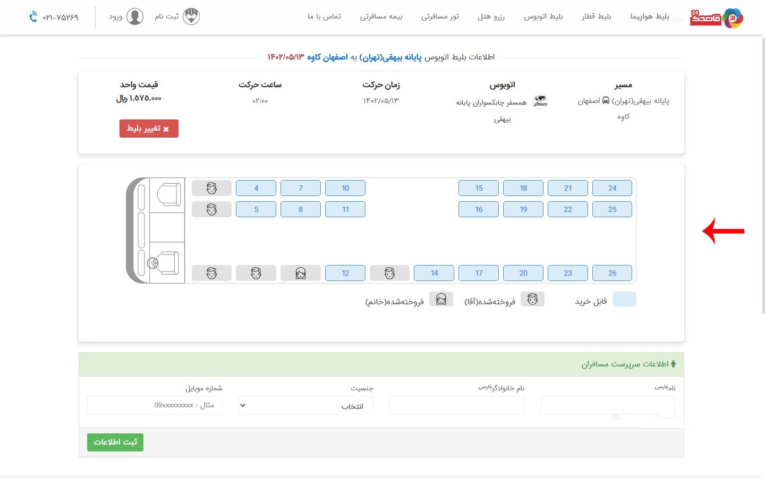Click the نام خانوادگی last name field
The height and width of the screenshot is (478, 765).
point(457,405)
